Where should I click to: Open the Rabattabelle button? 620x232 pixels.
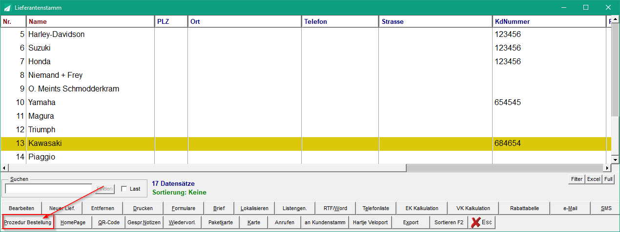(x=525, y=208)
